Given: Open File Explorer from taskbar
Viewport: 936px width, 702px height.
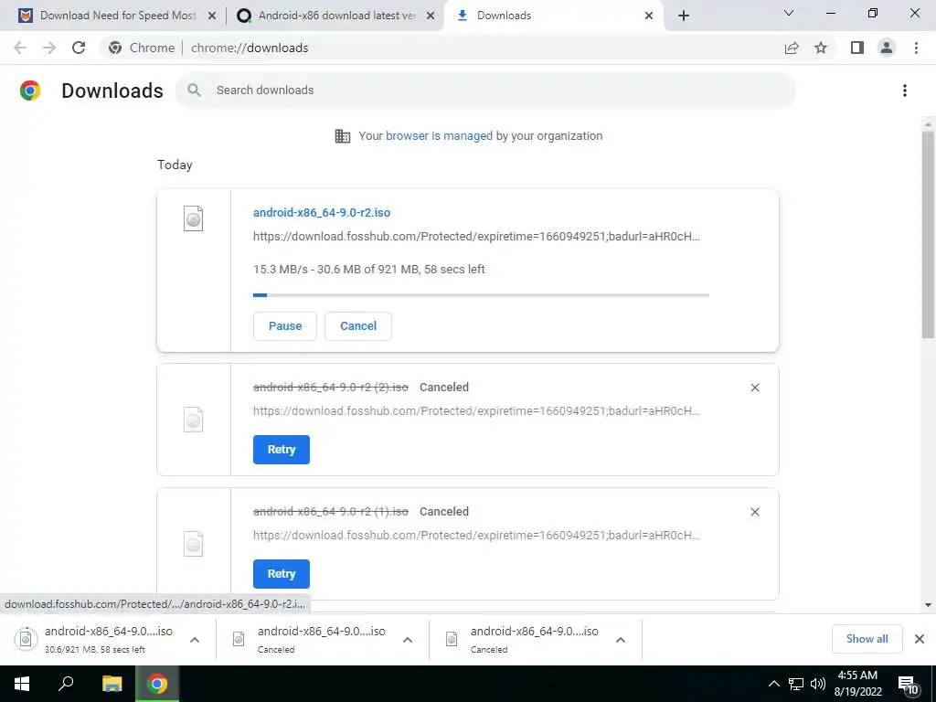Looking at the screenshot, I should tap(112, 684).
